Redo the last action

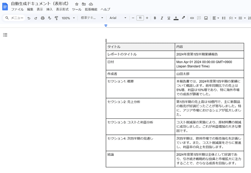[36, 18]
